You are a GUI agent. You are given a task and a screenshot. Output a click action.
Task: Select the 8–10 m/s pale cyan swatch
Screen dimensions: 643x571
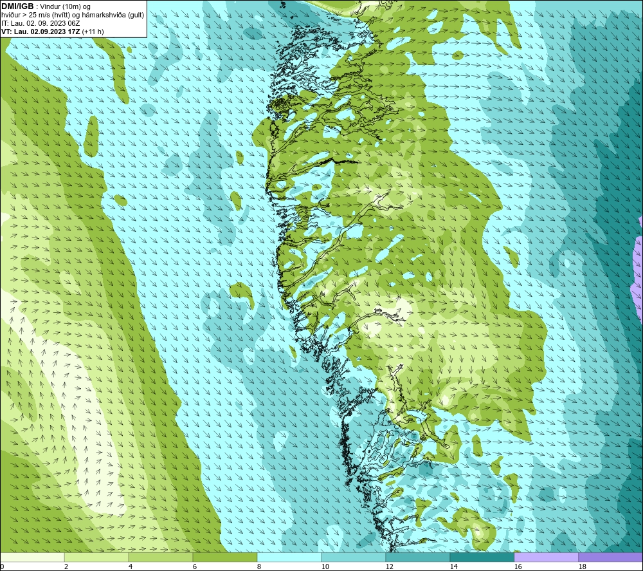tap(289, 557)
